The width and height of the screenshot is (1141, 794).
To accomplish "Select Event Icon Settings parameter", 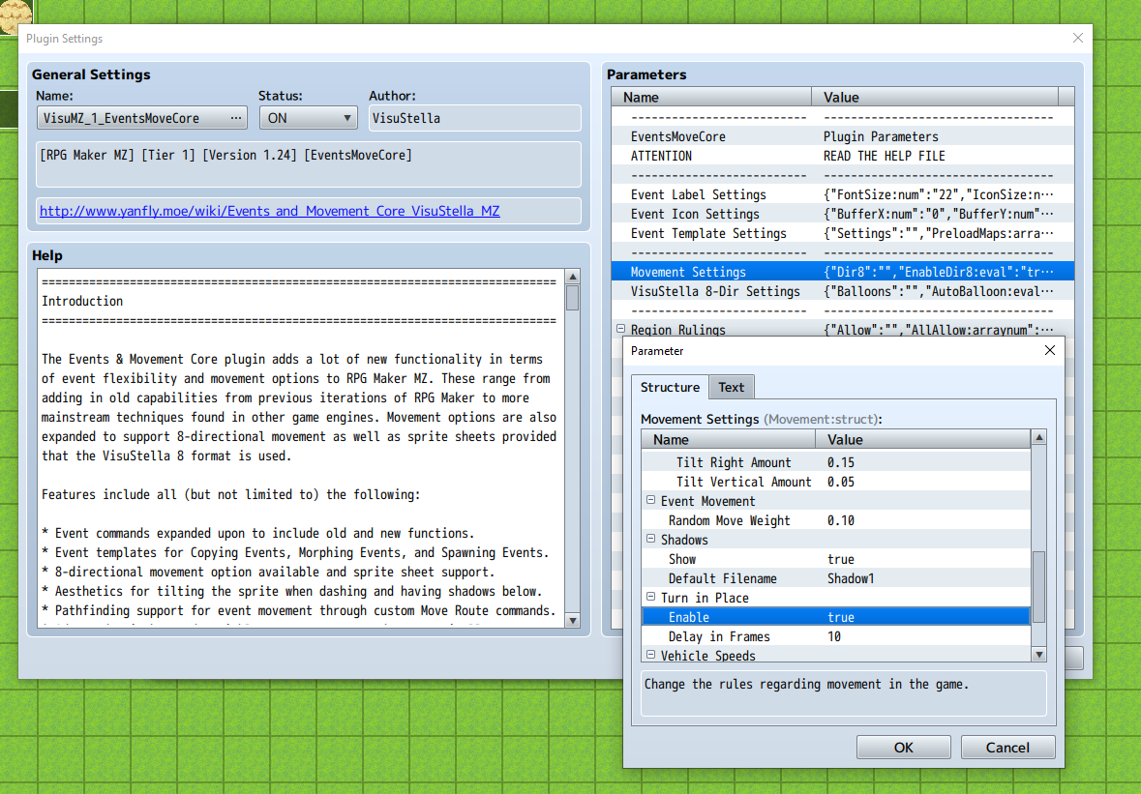I will pos(843,214).
